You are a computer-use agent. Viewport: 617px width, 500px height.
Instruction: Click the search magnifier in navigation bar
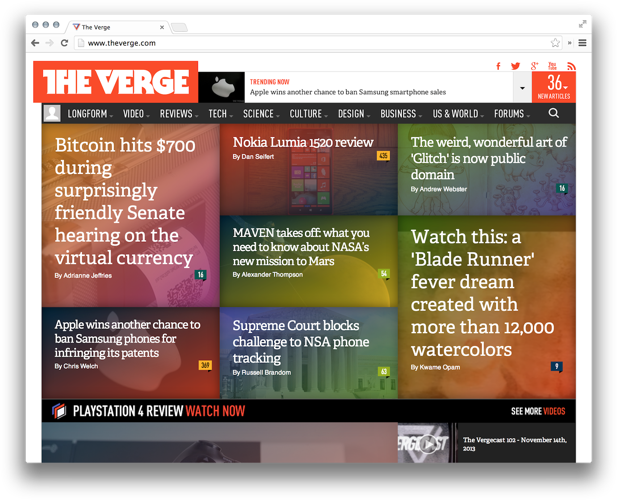pyautogui.click(x=554, y=113)
